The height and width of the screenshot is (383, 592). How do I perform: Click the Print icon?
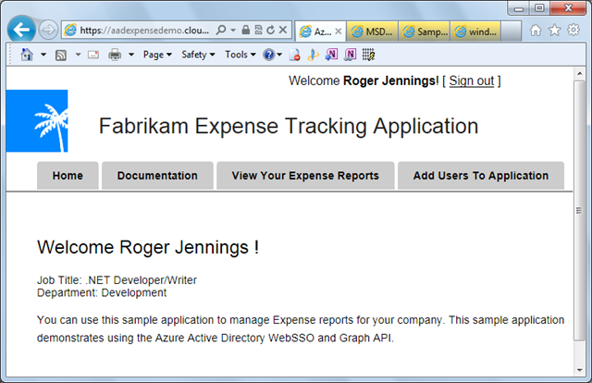pos(115,55)
